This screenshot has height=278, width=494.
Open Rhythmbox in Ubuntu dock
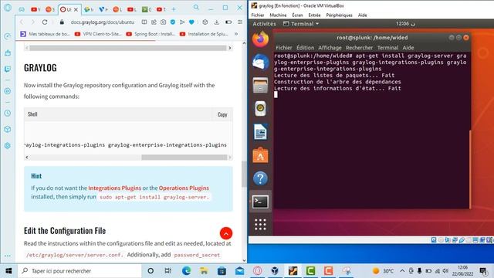(260, 108)
